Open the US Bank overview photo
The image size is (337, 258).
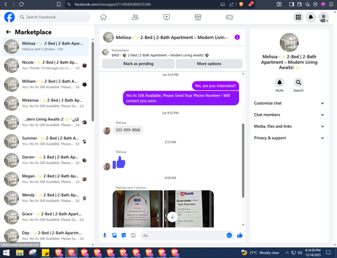189,209
